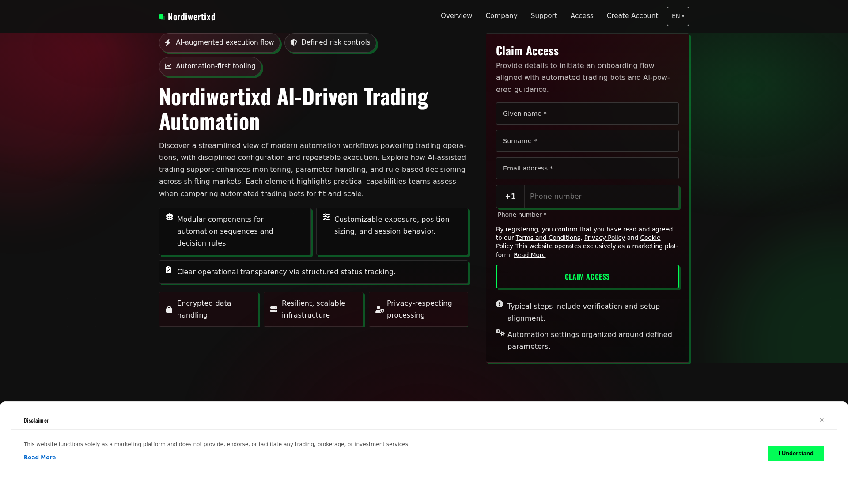Click the Resilient, scalable infrastructure card
Viewport: 848px width, 477px height.
point(313,309)
